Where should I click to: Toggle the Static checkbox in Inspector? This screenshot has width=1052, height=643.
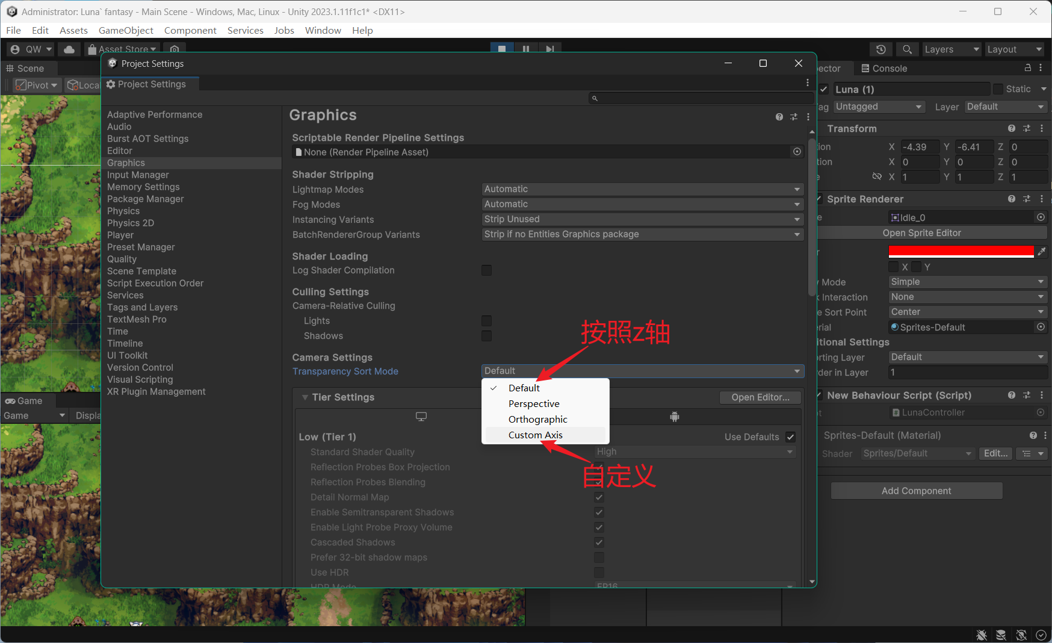pos(998,89)
